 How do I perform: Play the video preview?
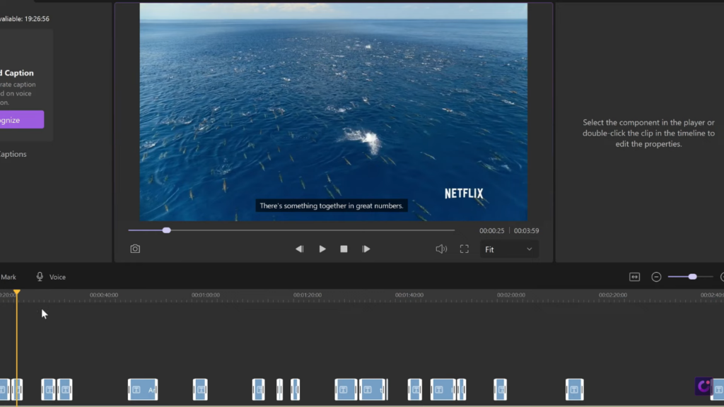point(322,249)
